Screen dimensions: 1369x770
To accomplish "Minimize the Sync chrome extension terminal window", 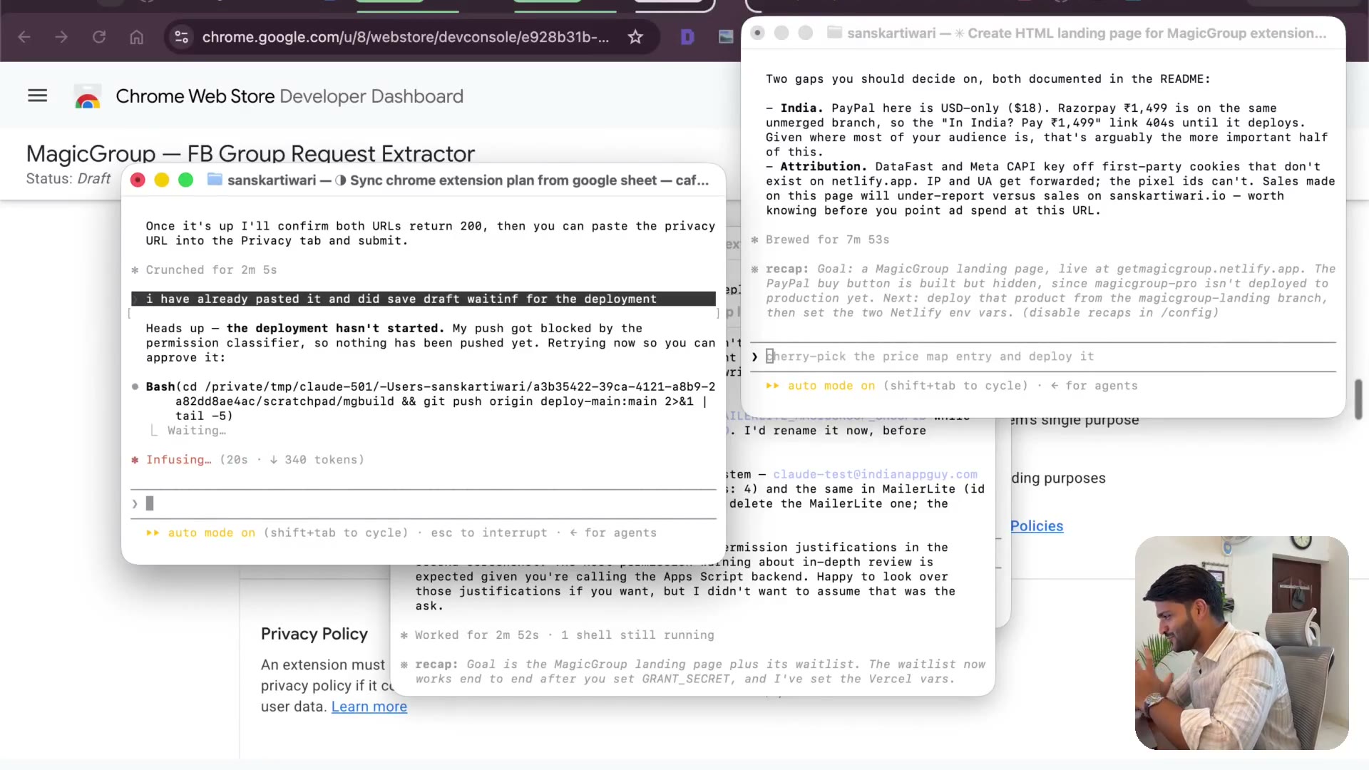I will pyautogui.click(x=162, y=180).
